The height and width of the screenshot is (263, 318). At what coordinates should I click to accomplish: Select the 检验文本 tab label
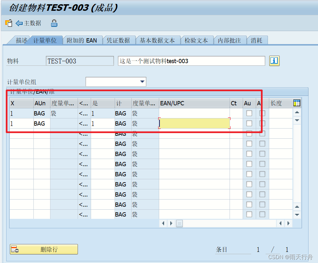pos(197,40)
